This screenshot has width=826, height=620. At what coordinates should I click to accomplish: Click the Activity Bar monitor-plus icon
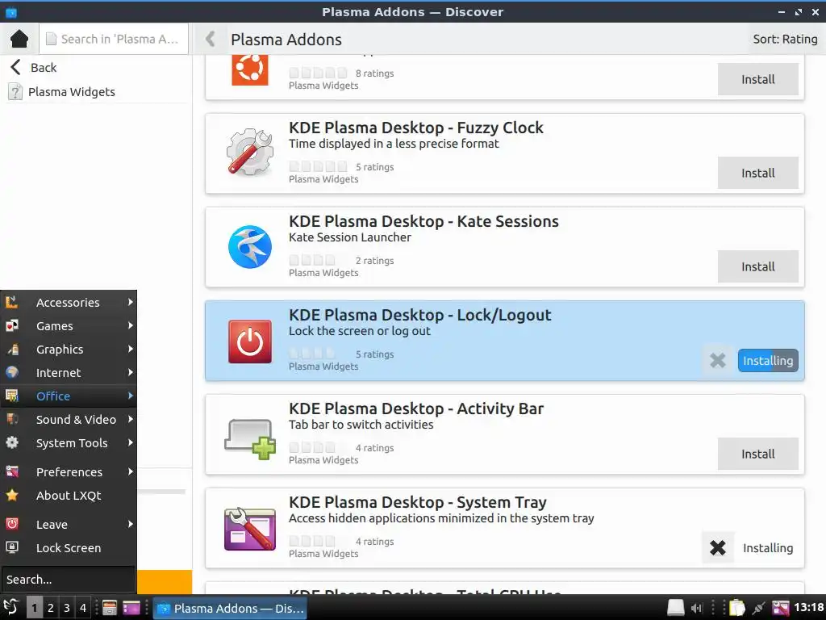[250, 438]
